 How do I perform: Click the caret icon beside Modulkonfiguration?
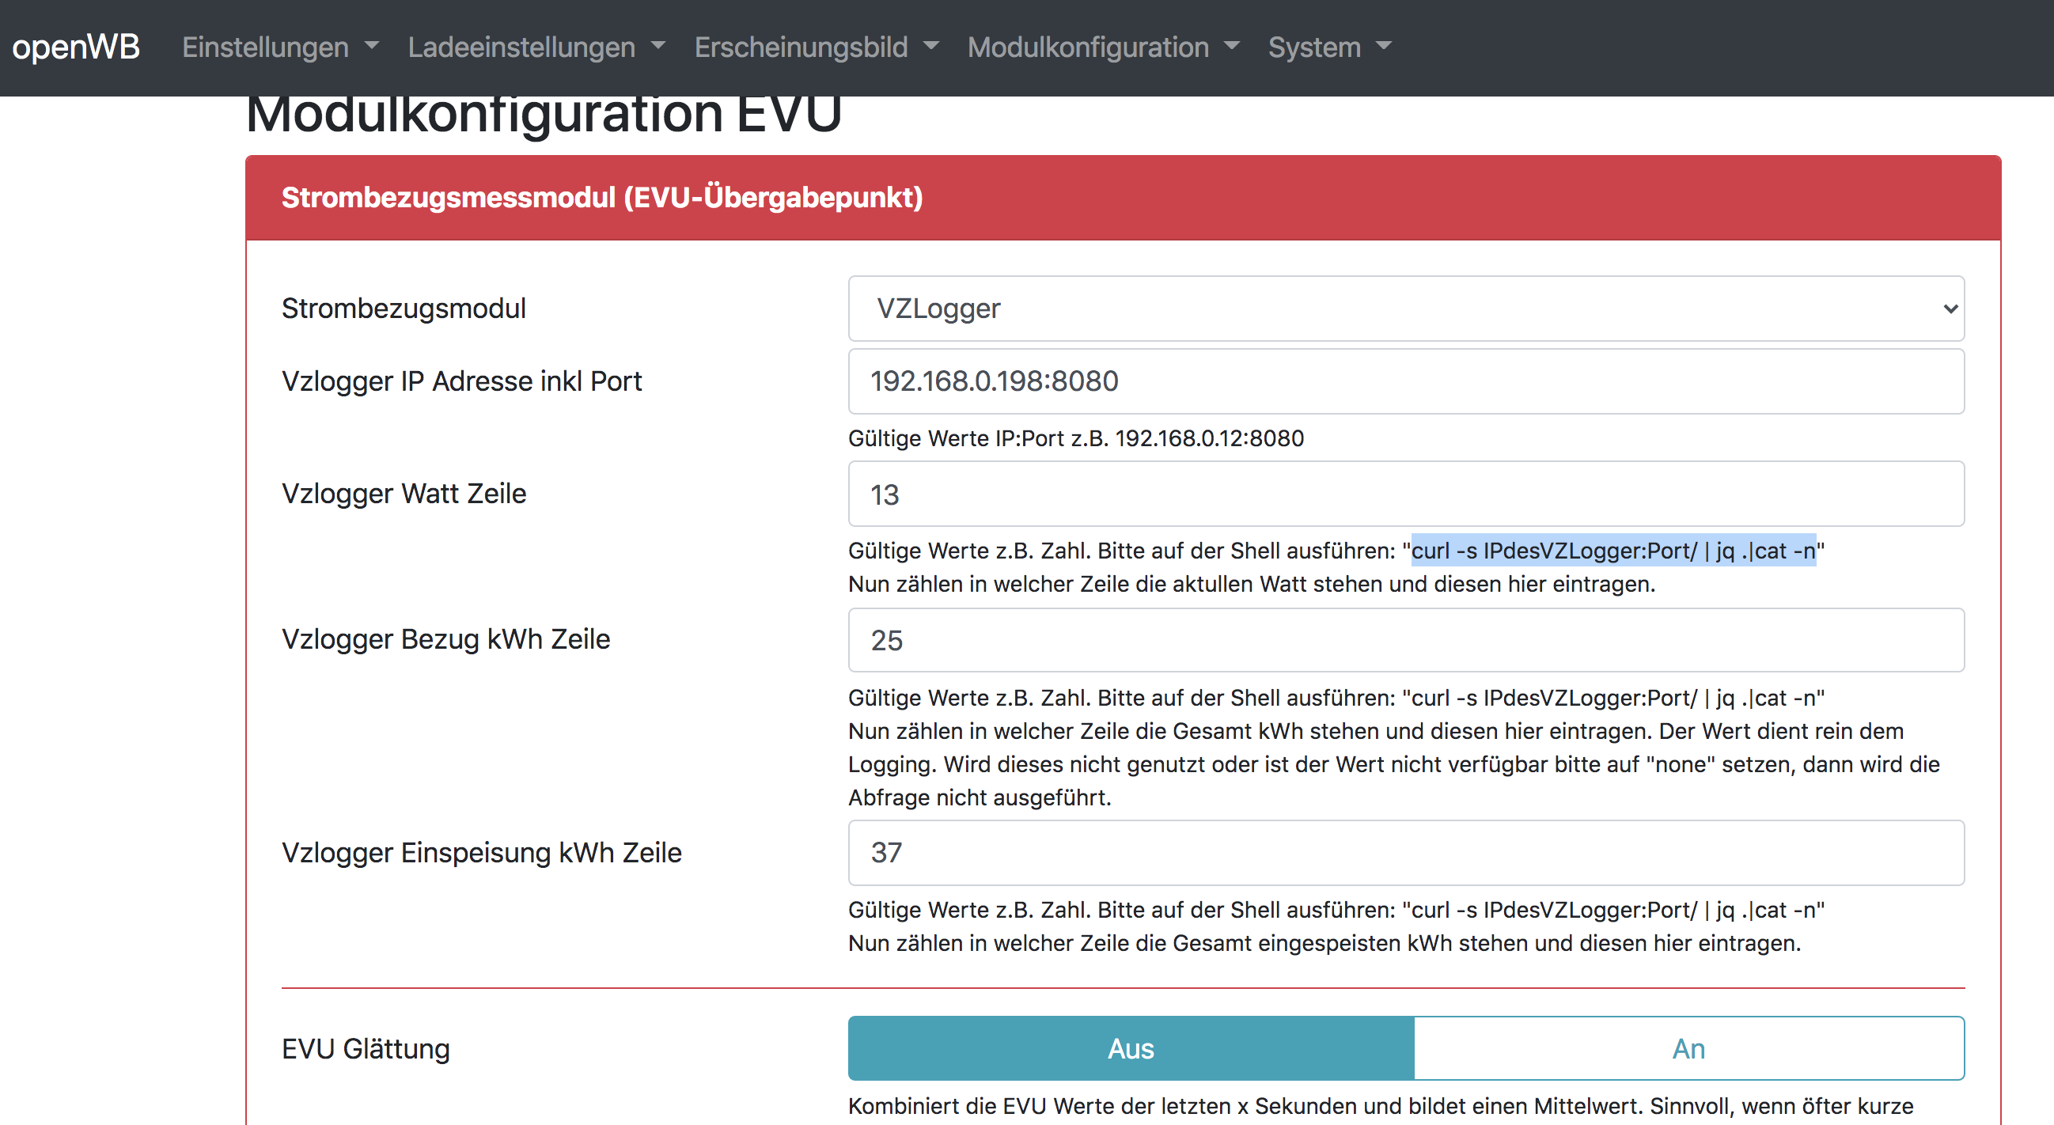[x=1231, y=46]
